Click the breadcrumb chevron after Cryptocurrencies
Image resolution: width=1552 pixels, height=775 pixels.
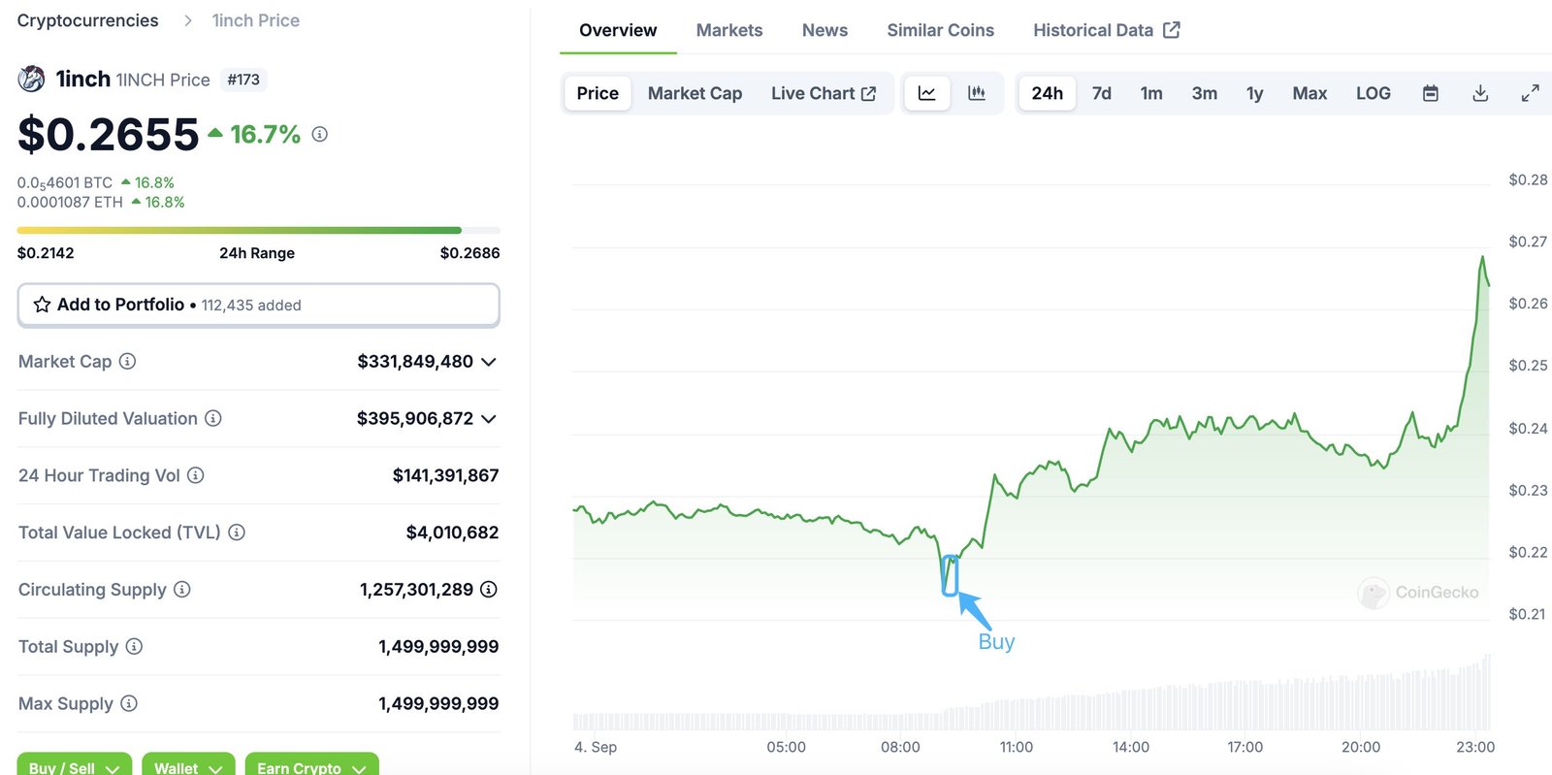[187, 20]
